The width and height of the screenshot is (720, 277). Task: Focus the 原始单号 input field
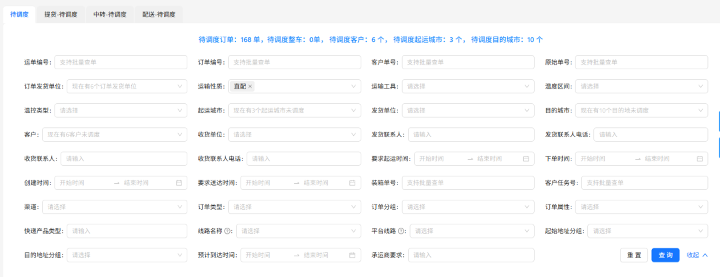641,63
